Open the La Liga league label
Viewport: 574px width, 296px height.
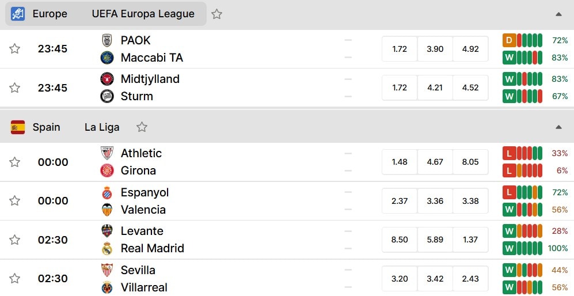[102, 127]
